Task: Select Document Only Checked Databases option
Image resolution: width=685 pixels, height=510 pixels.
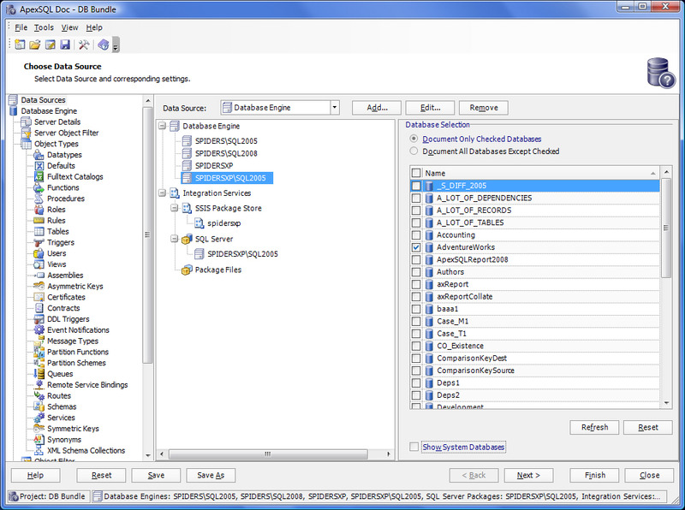Action: click(x=414, y=139)
